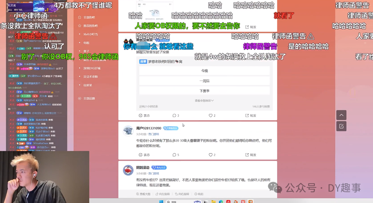Expand 查看全部选项 in the poll
The image size is (373, 203).
204,101
